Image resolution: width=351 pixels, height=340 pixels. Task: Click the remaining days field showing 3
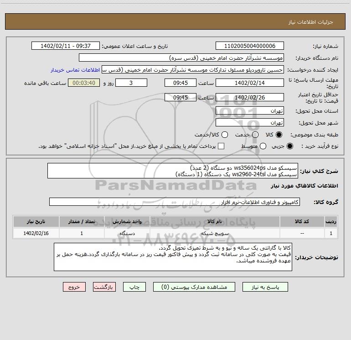point(131,83)
